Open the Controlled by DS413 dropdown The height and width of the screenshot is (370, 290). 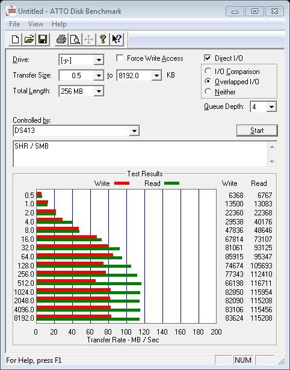(134, 131)
